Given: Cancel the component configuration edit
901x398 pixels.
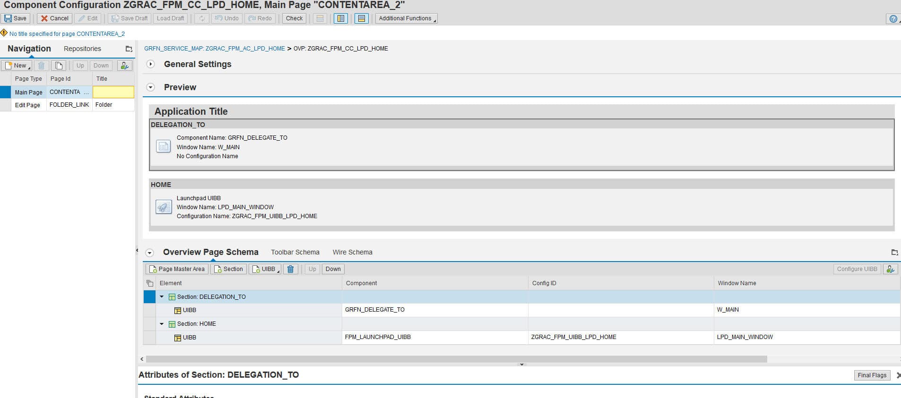Looking at the screenshot, I should 54,18.
